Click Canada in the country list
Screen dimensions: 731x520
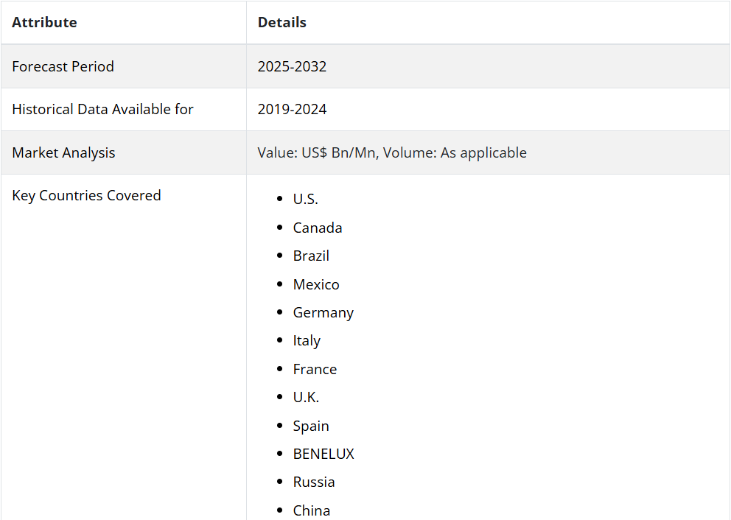coord(318,228)
